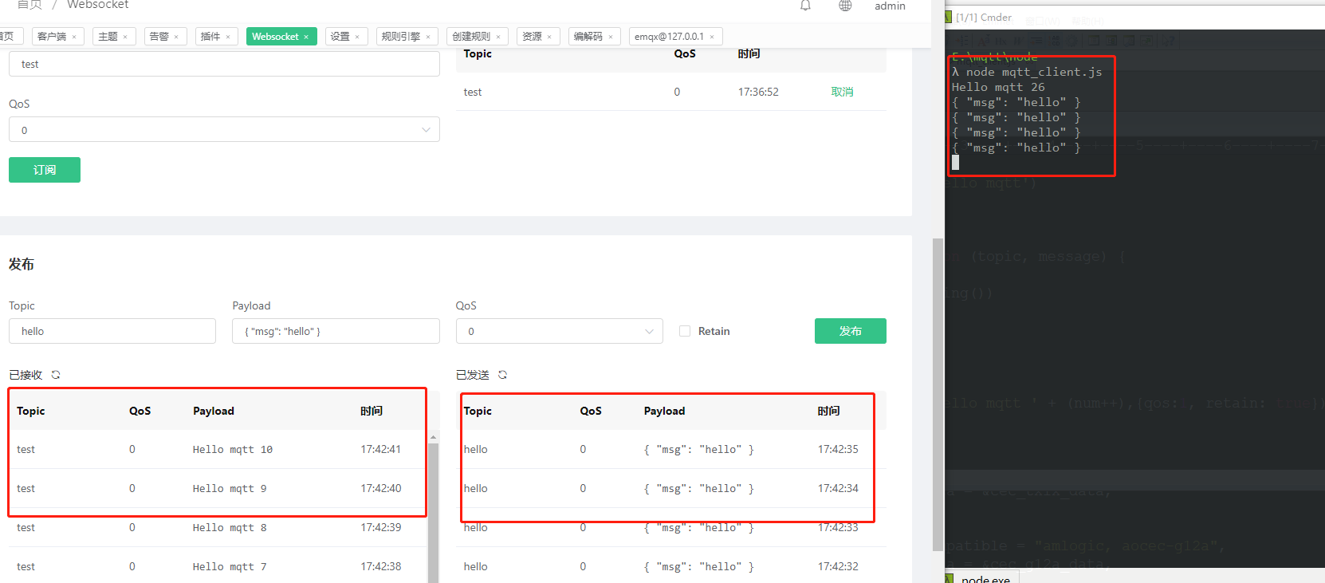
Task: Close the 设置 tab with its x
Action: point(357,37)
